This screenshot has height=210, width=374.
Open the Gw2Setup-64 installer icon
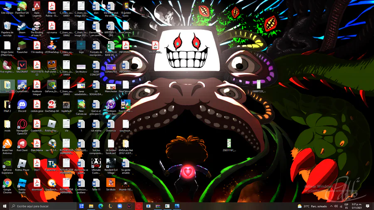coord(52,106)
